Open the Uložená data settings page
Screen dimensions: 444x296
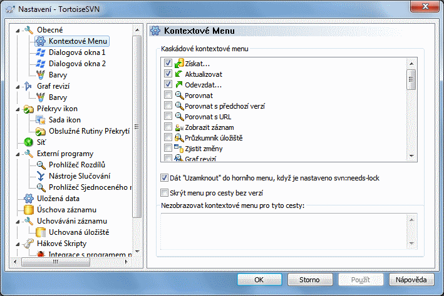58,199
